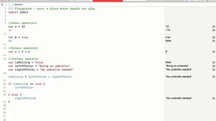216x121 pixels.
Task: Click line number 12 in the gutter
Action: [5, 48]
